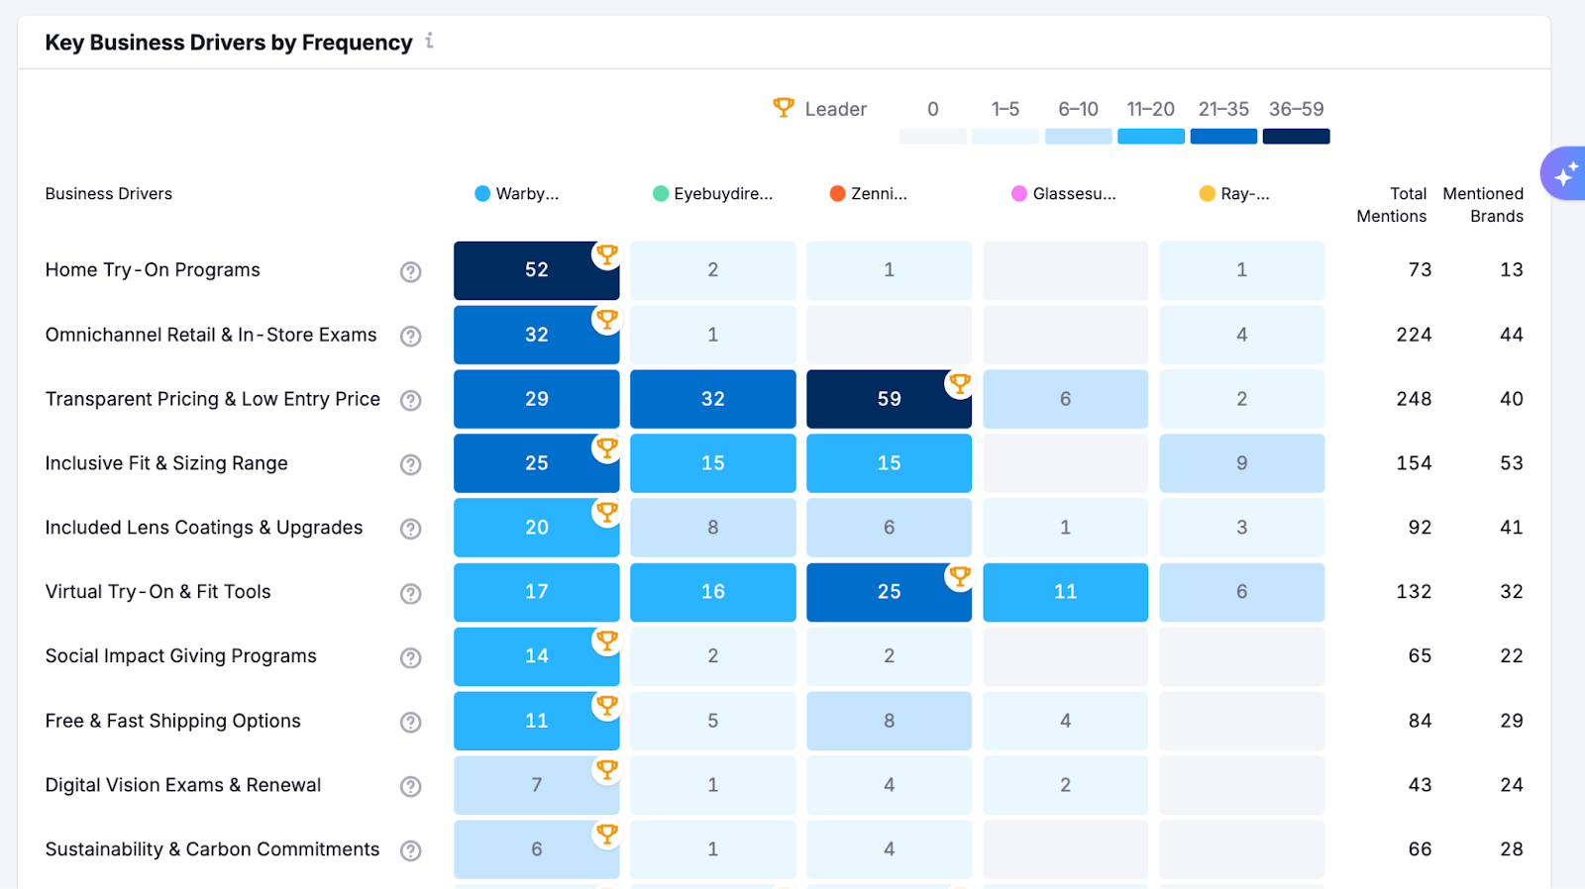Viewport: 1585px width, 889px height.
Task: Click the info icon beside Key Business Drivers title
Action: click(x=429, y=42)
